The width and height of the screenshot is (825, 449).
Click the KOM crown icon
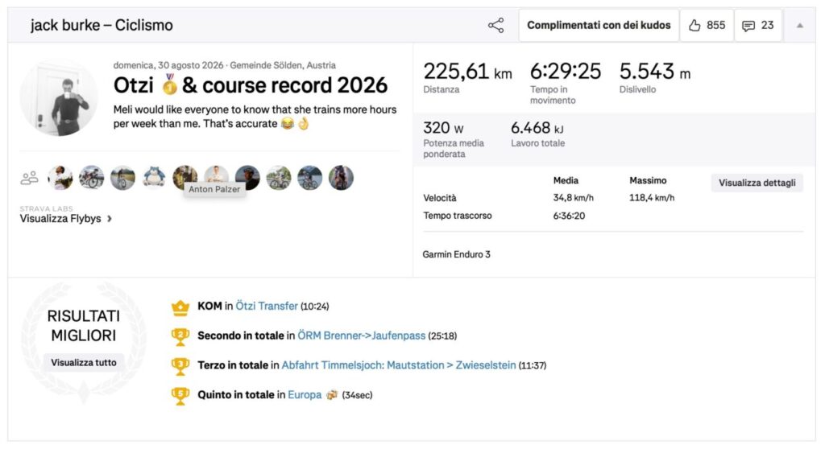click(180, 307)
